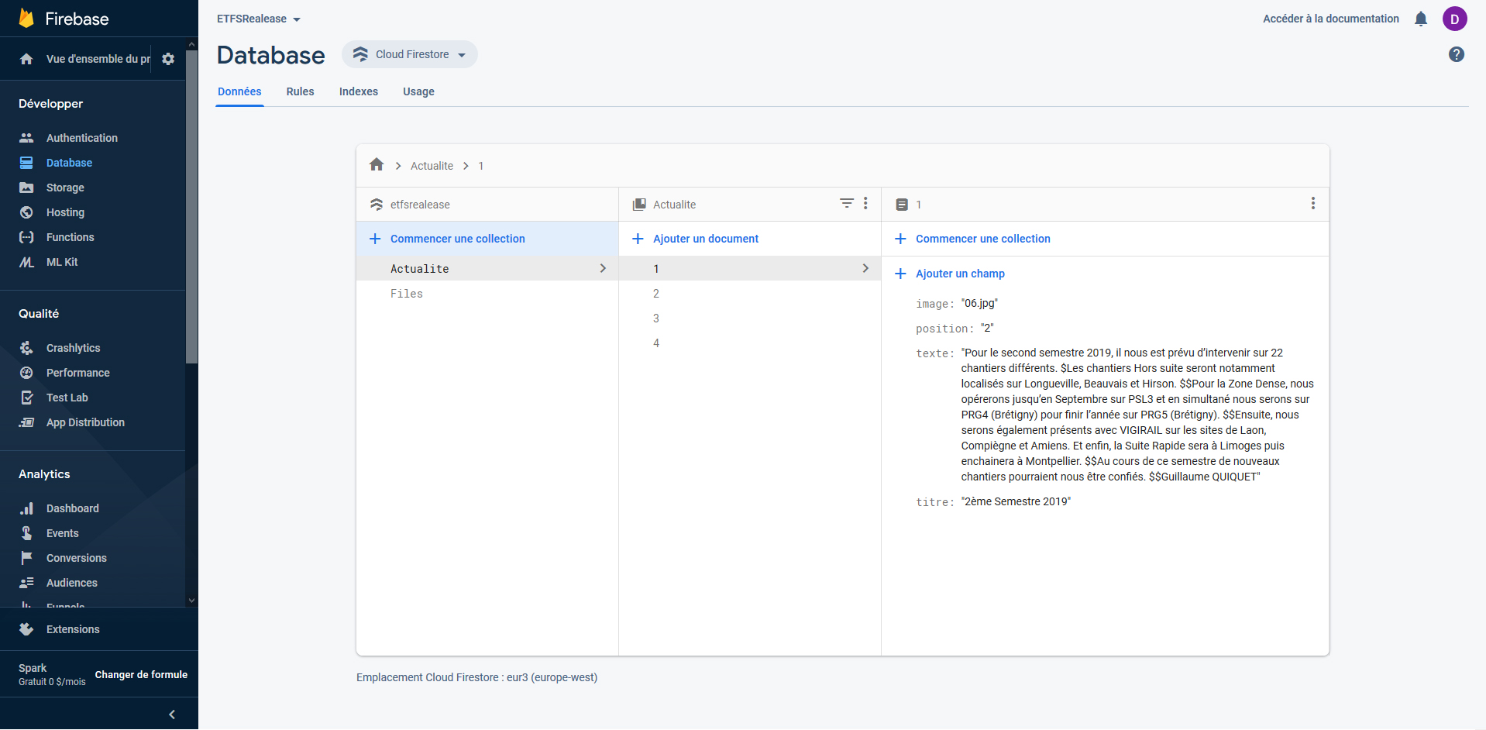Open Storage in the sidebar
The image size is (1486, 730).
[x=65, y=188]
